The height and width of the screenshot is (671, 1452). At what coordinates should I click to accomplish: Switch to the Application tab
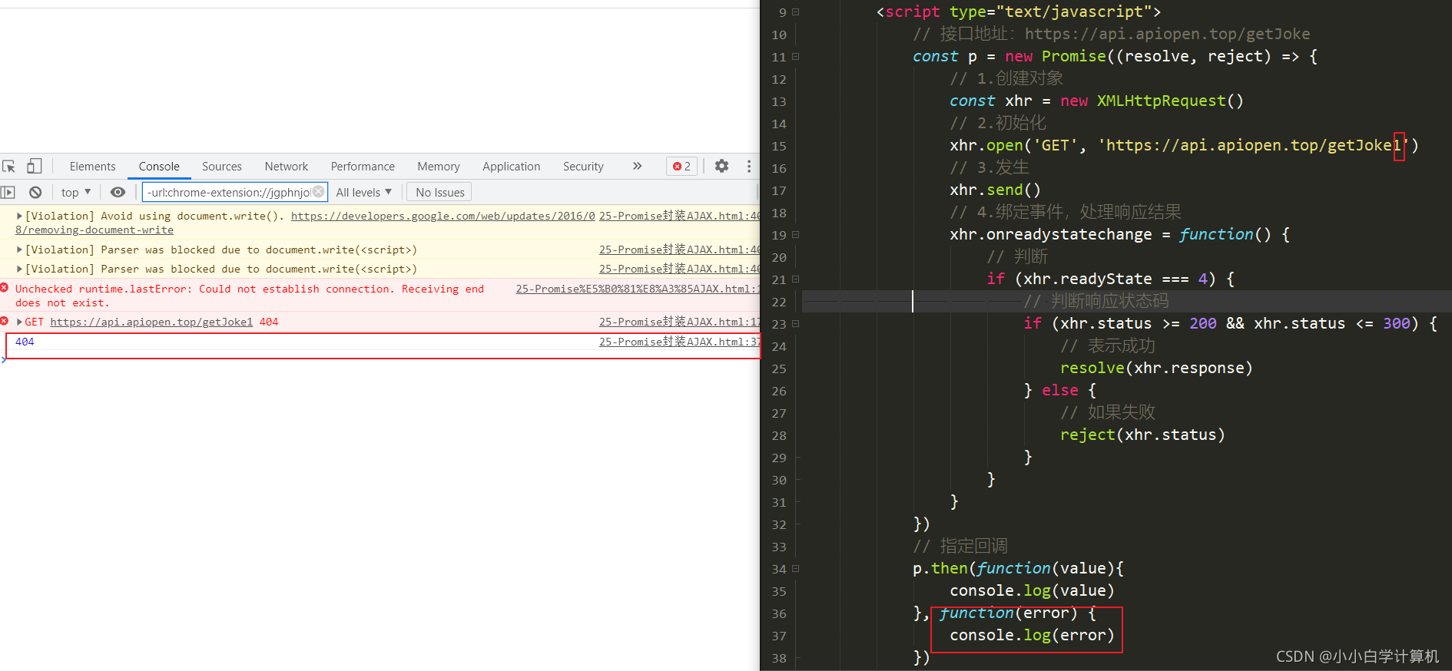pos(511,166)
